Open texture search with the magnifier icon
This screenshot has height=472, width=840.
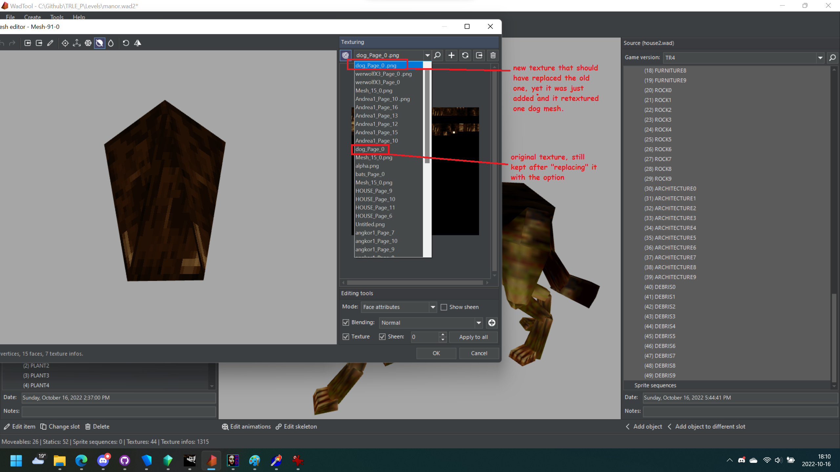click(x=437, y=55)
